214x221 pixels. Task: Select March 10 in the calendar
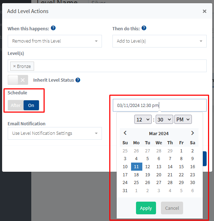pos(125,166)
